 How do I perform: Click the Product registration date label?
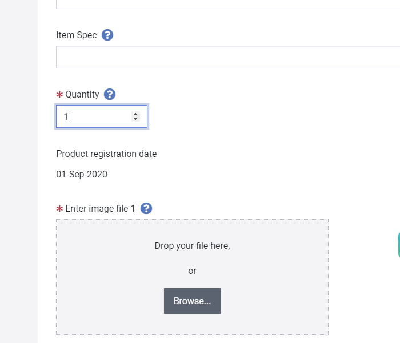point(106,154)
